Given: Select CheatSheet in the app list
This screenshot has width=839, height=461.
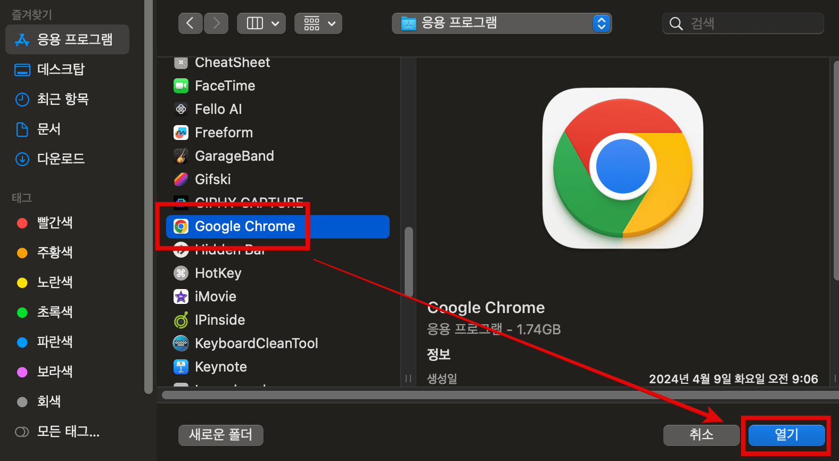Looking at the screenshot, I should pos(278,62).
